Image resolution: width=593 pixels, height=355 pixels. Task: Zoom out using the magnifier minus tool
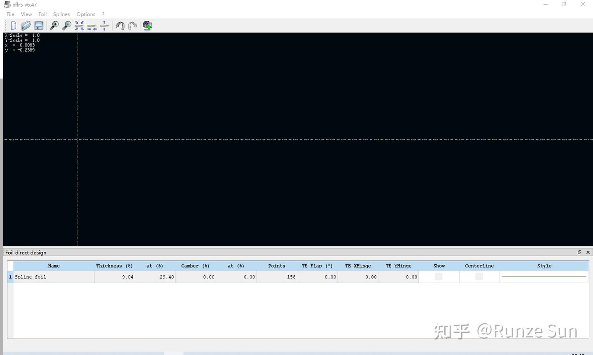tap(66, 26)
